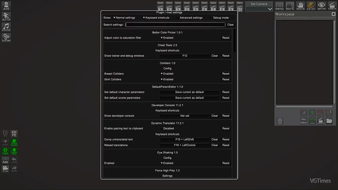Open the Mat. Editor button
The height and width of the screenshot is (190, 338).
pyautogui.click(x=304, y=121)
